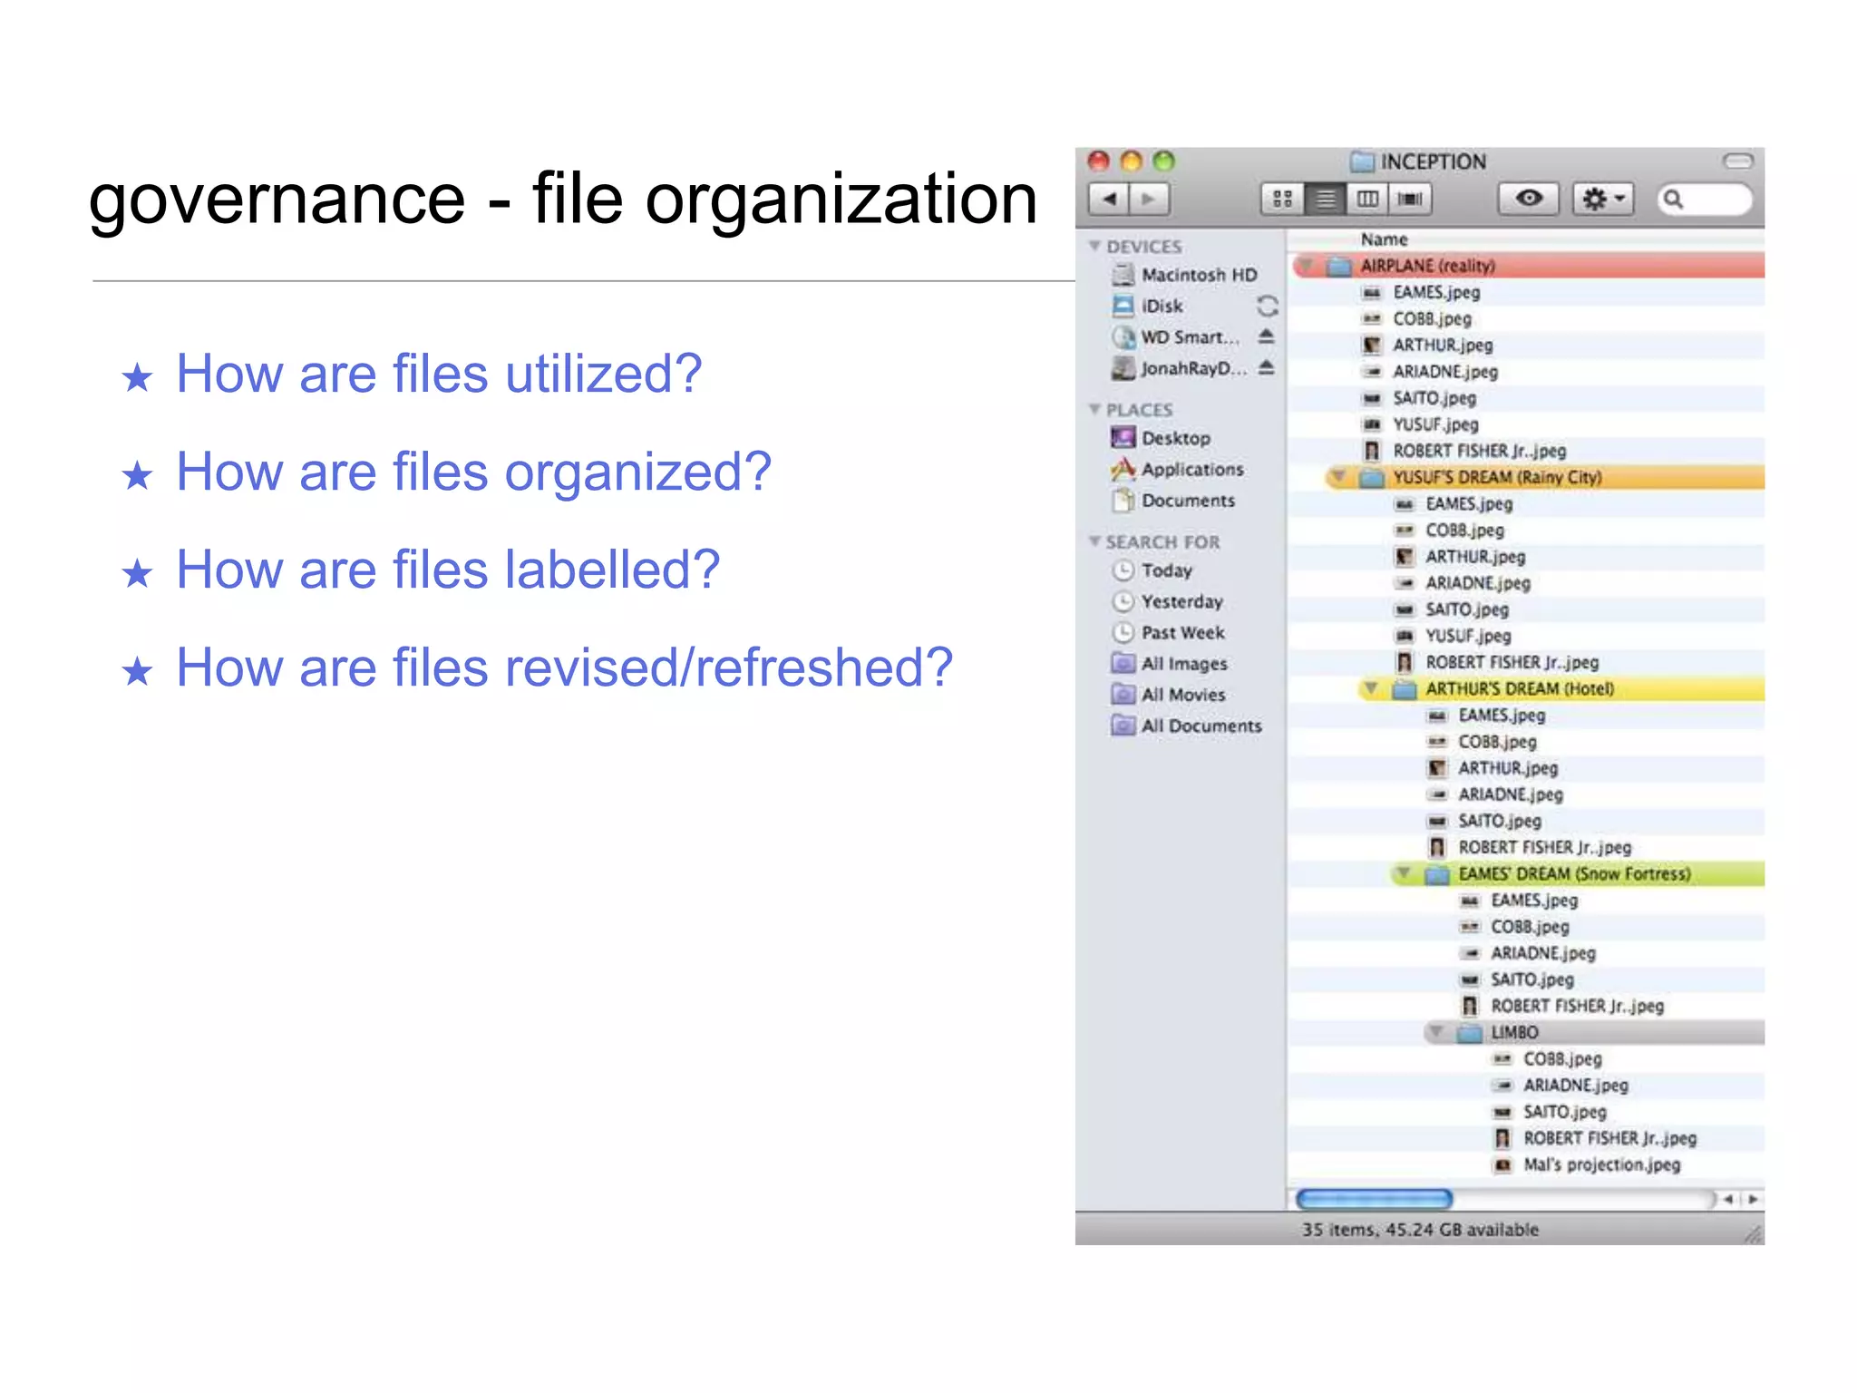The image size is (1857, 1393).
Task: Switch Finder to Cover Flow view
Action: [x=1410, y=199]
